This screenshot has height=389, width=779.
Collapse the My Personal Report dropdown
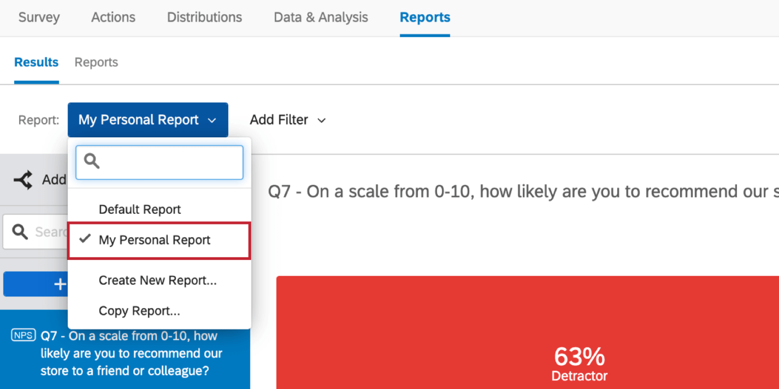[x=148, y=120]
